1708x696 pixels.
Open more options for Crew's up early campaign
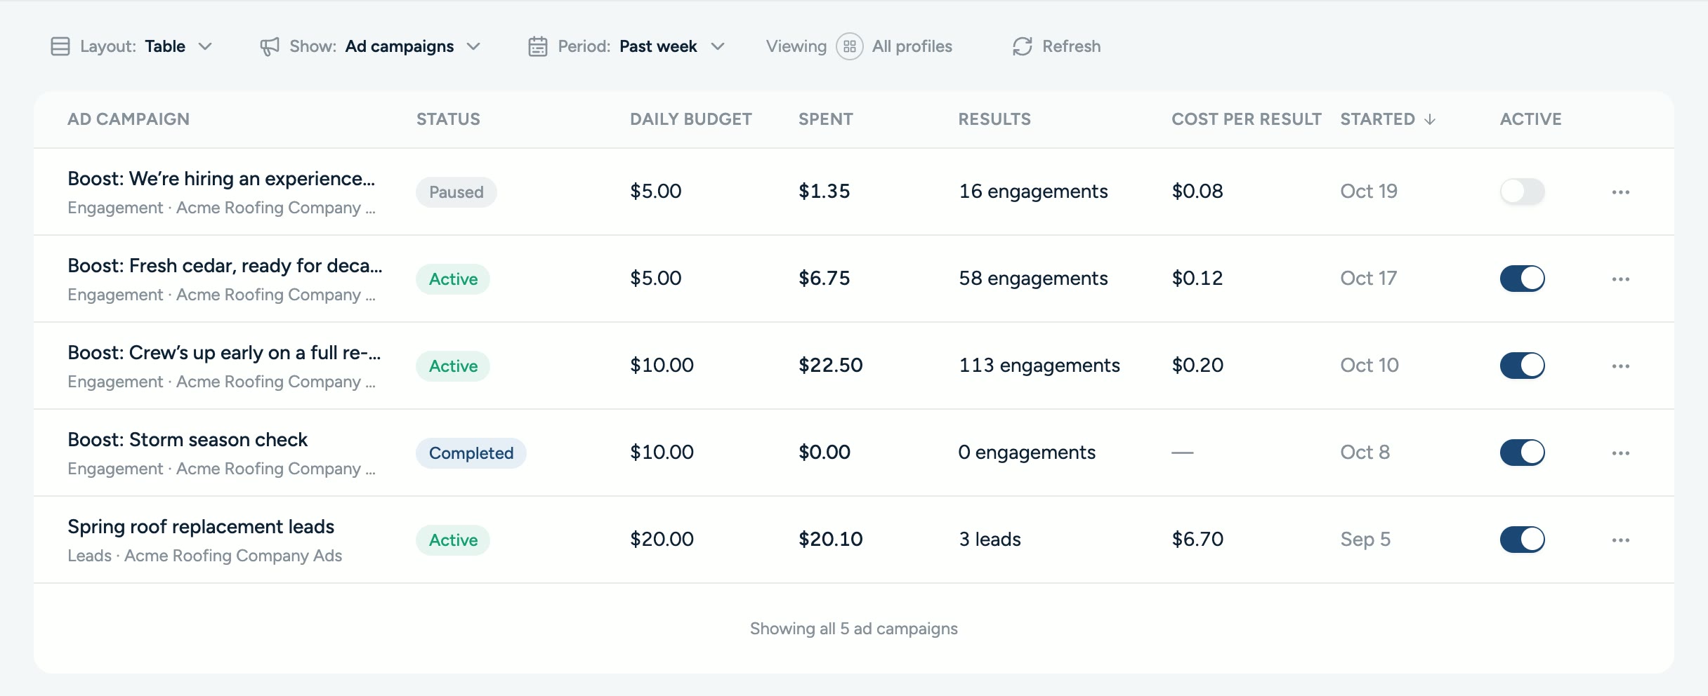coord(1621,366)
